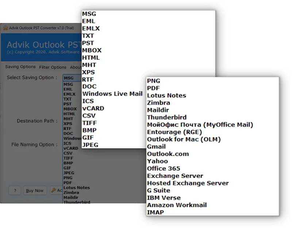The image size is (292, 228).
Task: Choose Lotus Notes in the enlarged second list
Action: 166,96
